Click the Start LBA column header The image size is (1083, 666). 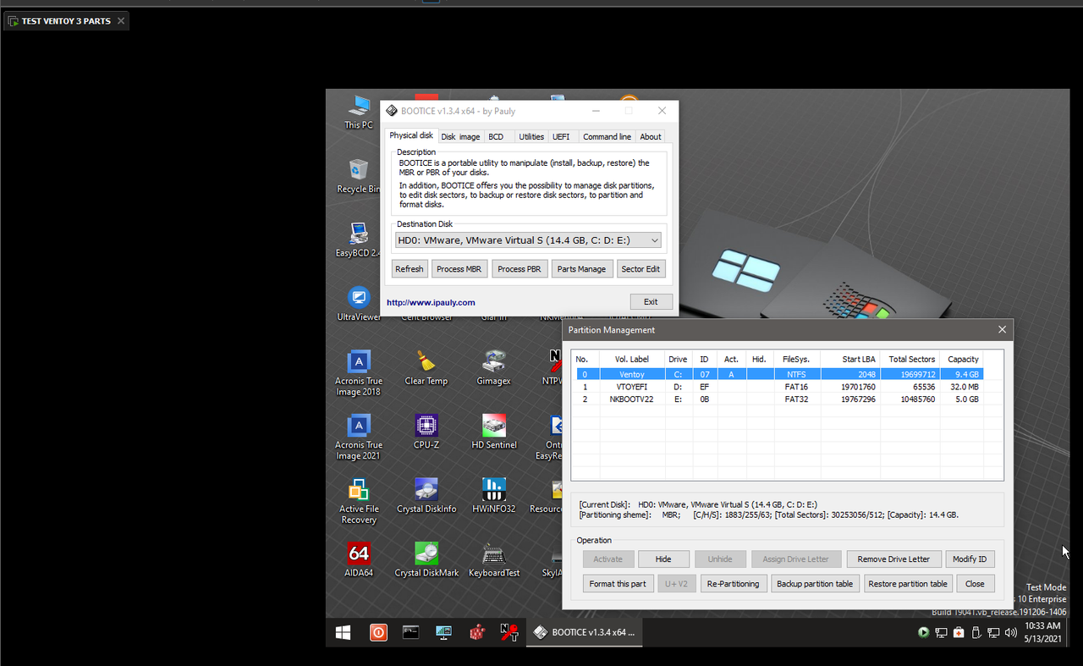tap(850, 359)
